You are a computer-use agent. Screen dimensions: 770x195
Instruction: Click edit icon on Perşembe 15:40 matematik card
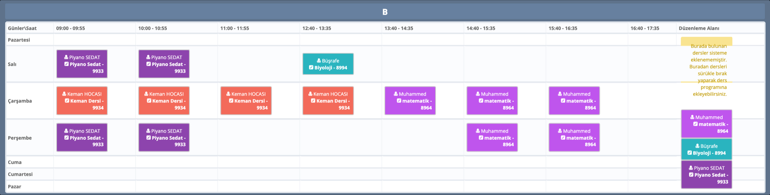click(x=563, y=138)
